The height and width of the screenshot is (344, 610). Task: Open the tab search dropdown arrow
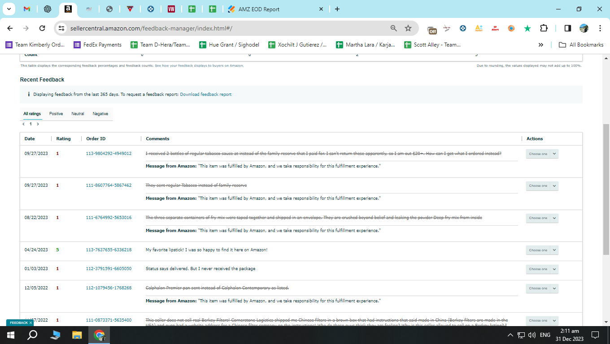pyautogui.click(x=8, y=9)
